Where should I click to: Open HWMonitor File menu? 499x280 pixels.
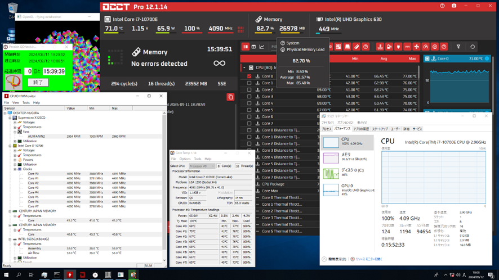pyautogui.click(x=6, y=103)
